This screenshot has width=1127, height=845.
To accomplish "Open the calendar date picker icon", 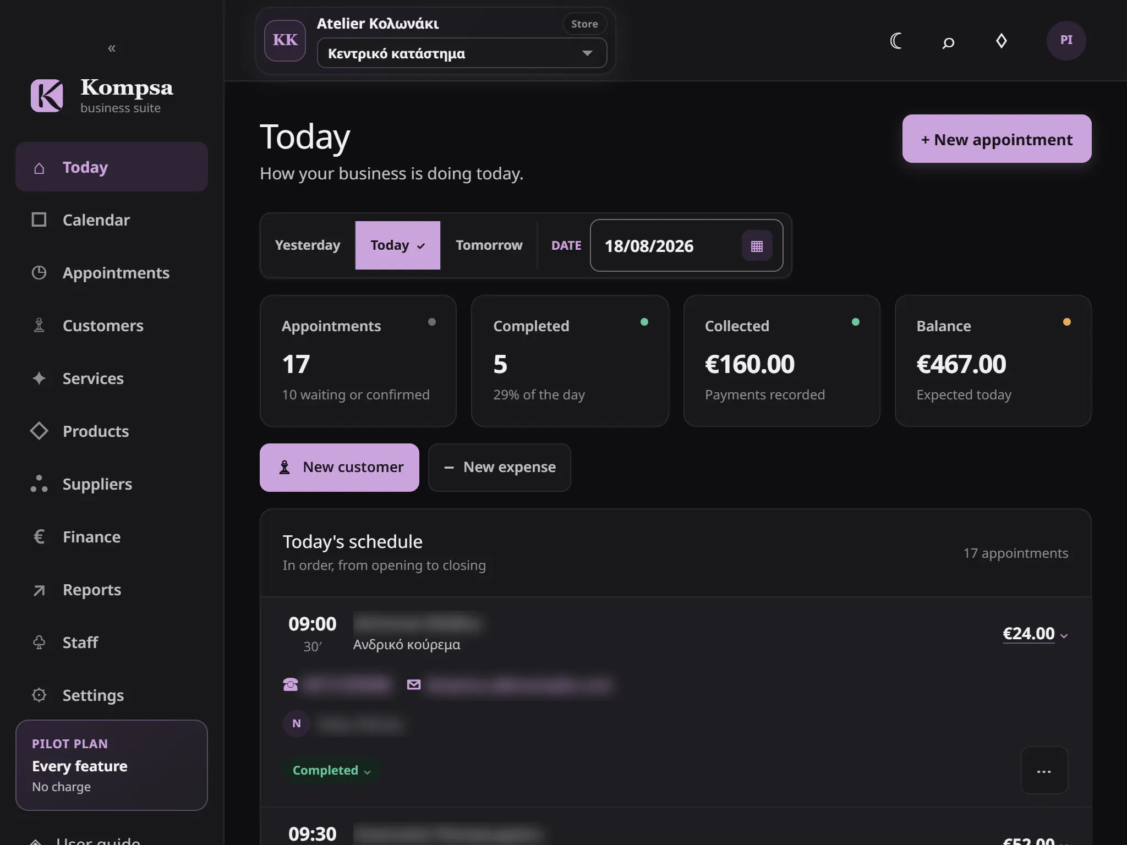I will [757, 246].
